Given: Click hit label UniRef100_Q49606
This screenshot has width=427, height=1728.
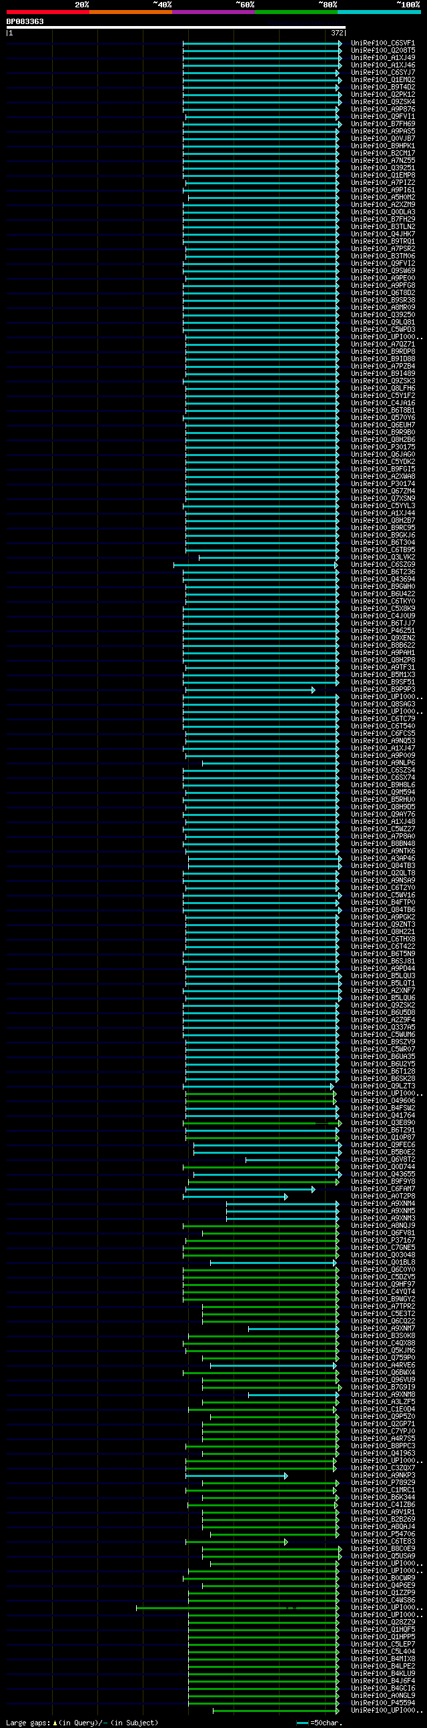Looking at the screenshot, I should pos(383,1101).
